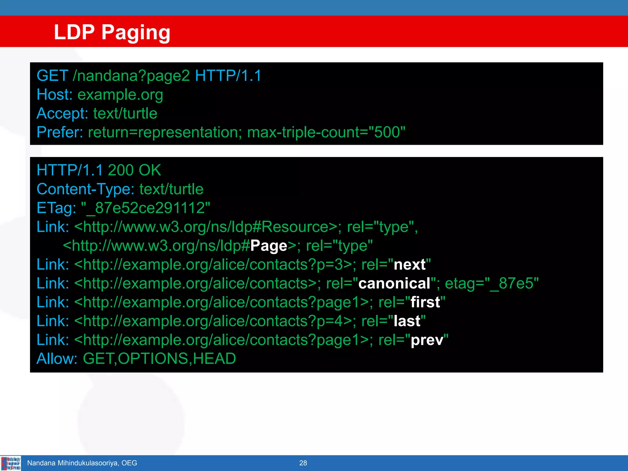Click the OEG logo in footer
This screenshot has width=628, height=471.
(x=11, y=463)
